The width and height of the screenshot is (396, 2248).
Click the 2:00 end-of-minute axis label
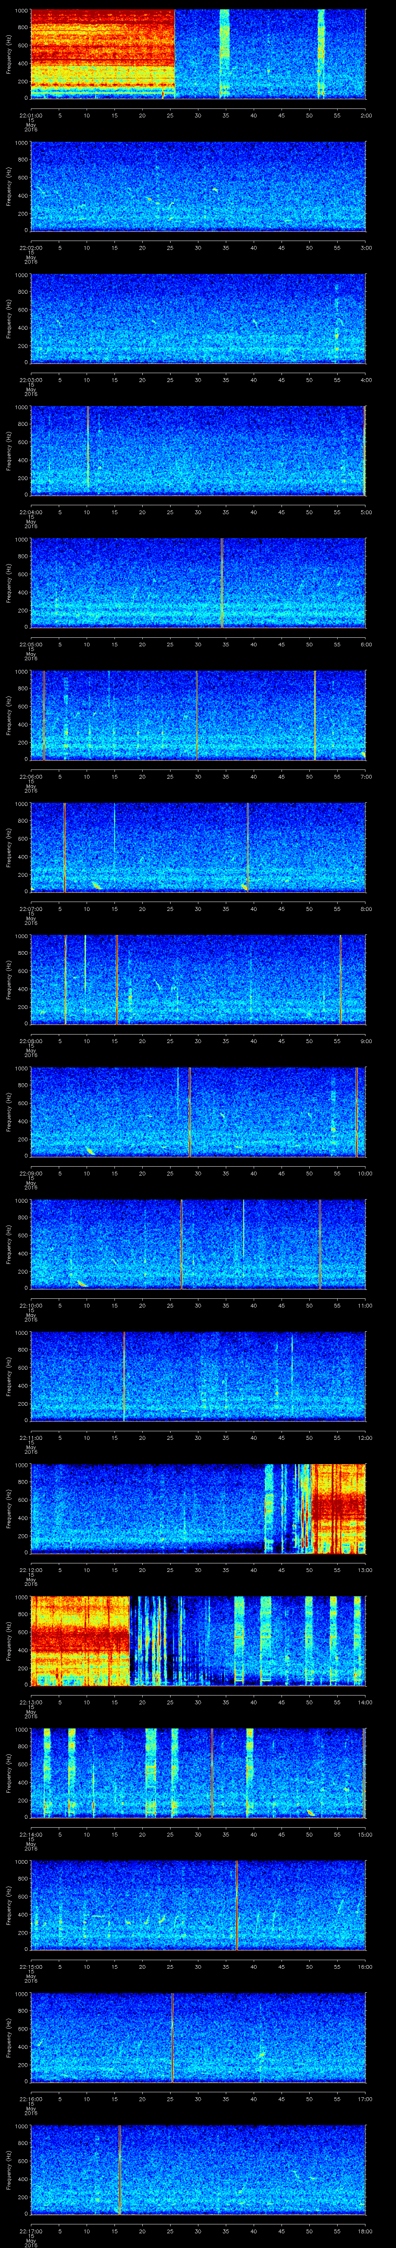365,115
